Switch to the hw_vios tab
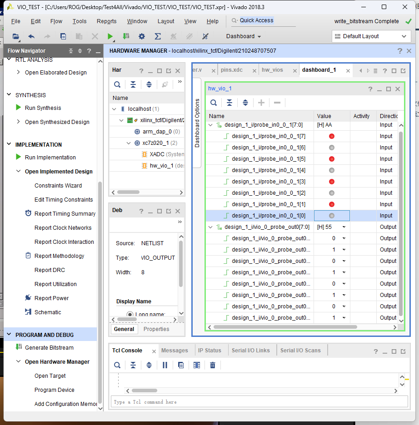The image size is (419, 425). 272,70
